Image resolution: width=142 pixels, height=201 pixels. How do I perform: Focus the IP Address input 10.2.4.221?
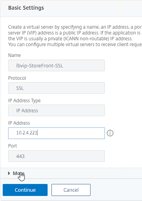(56, 133)
